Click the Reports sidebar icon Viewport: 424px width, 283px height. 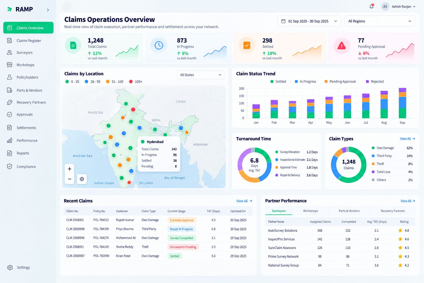tap(9, 153)
